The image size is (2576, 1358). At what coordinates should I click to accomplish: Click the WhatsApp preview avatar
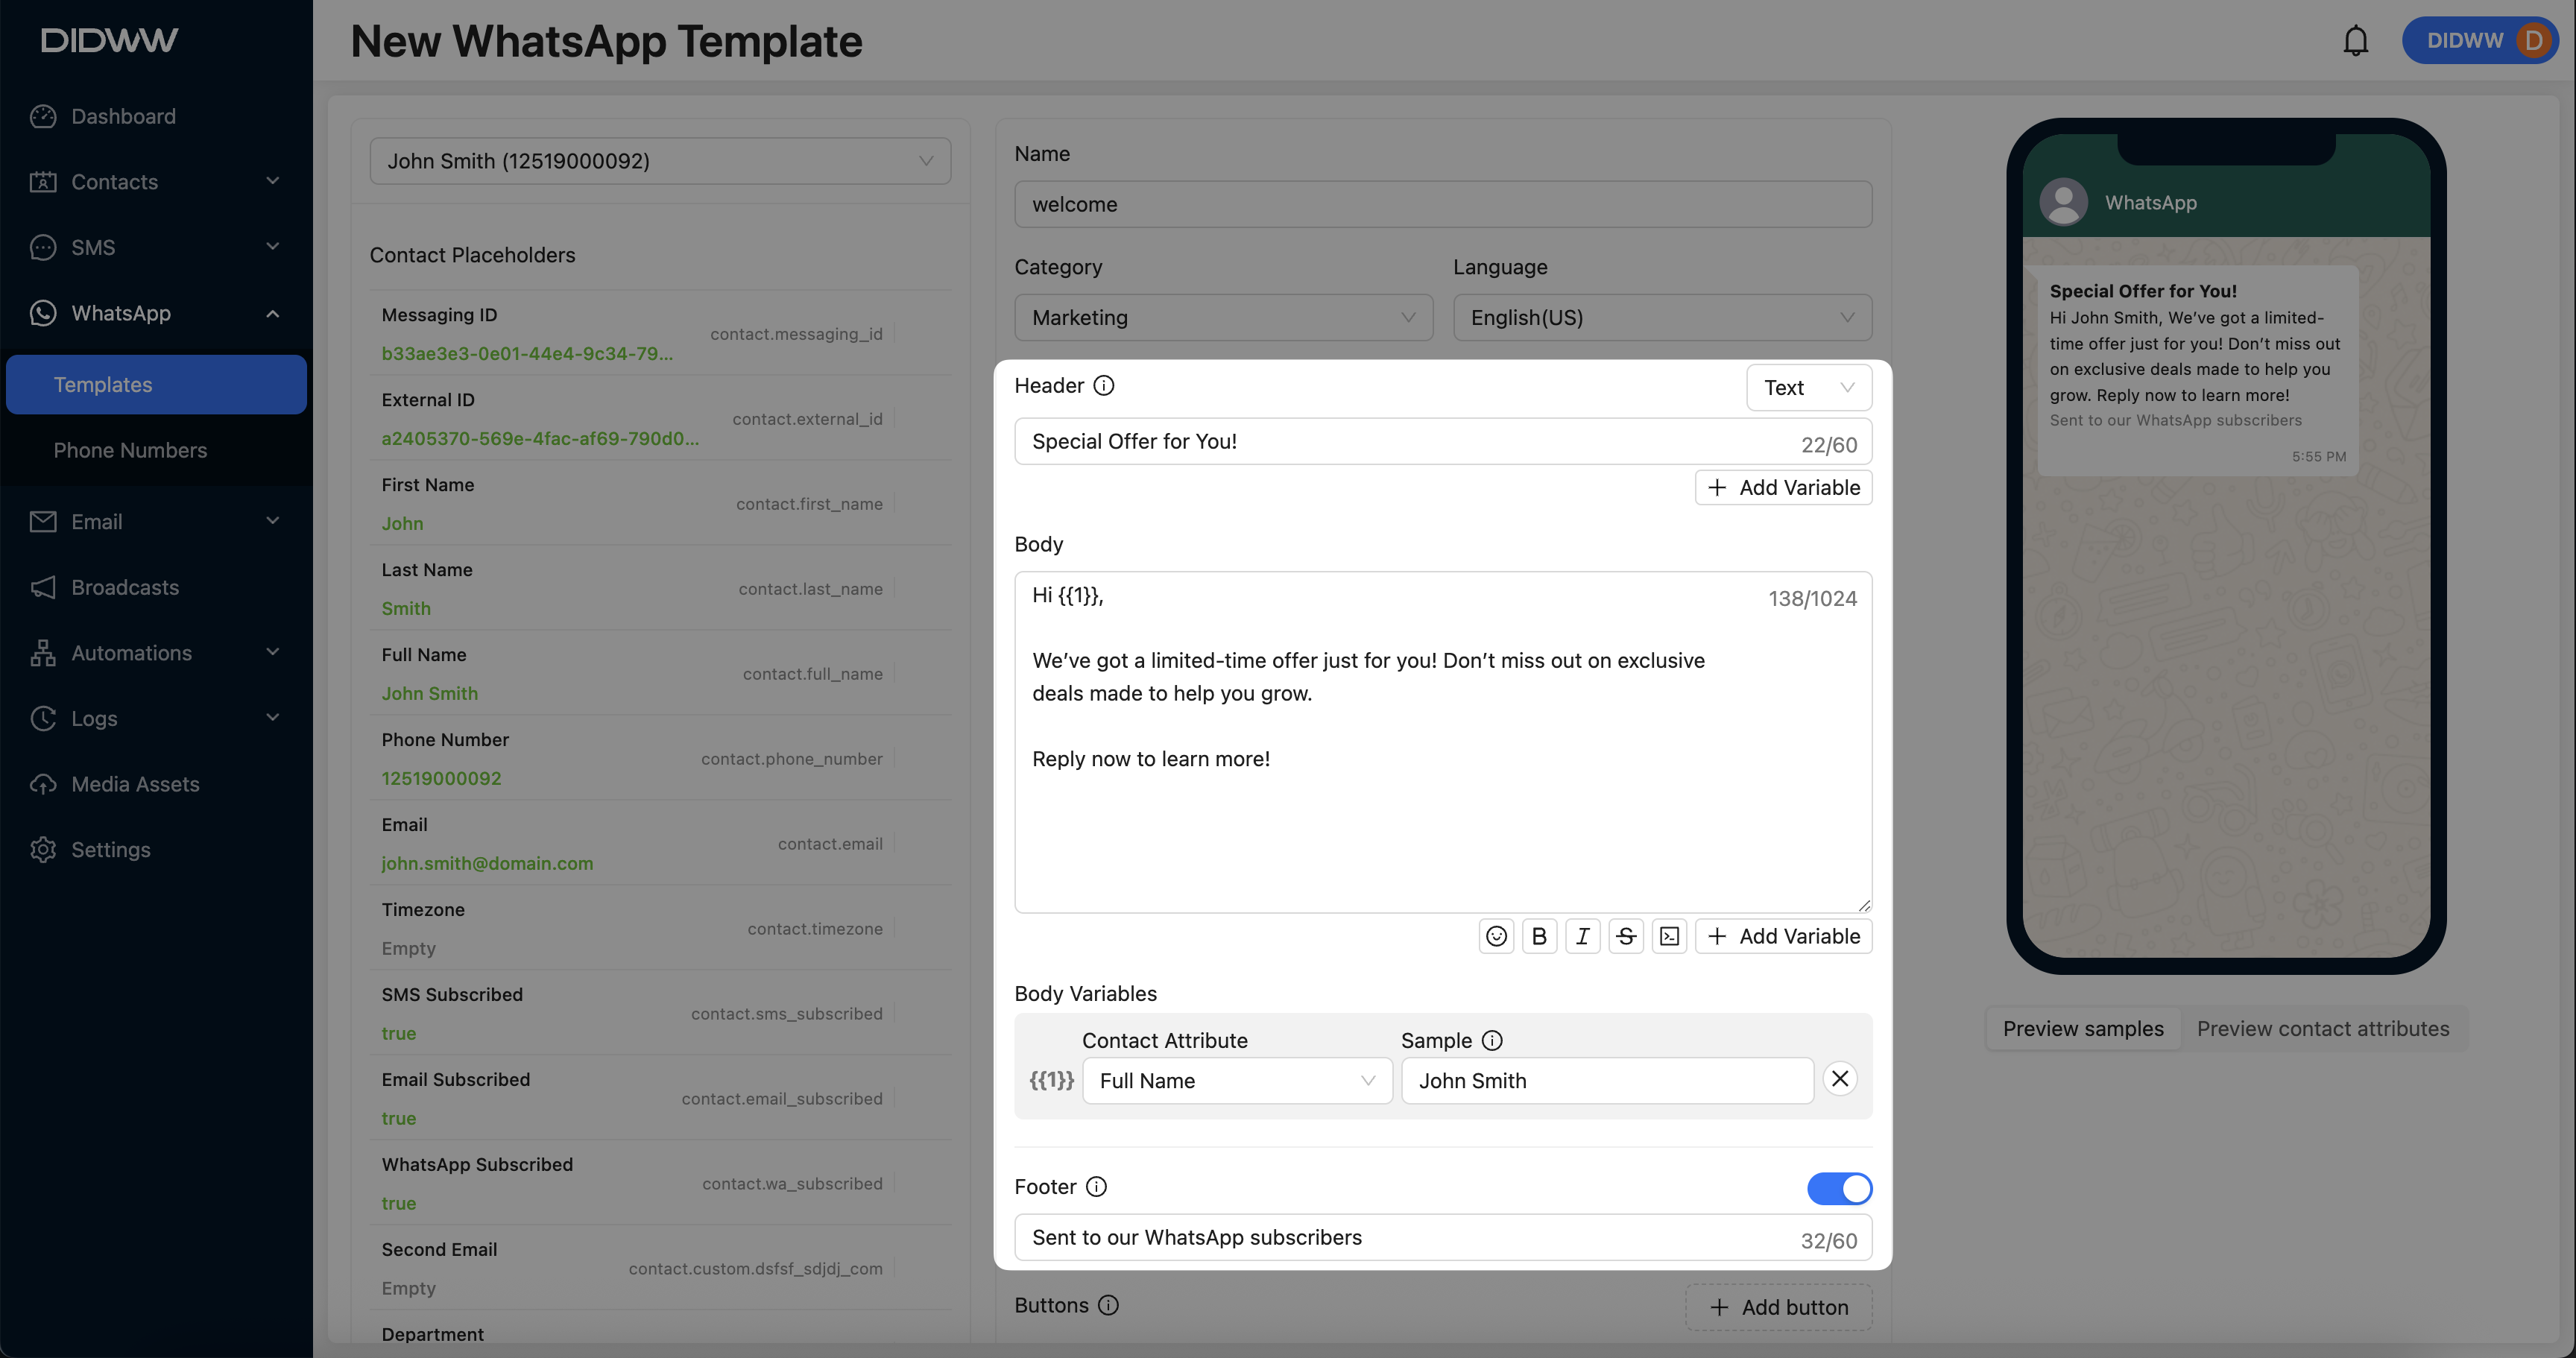2063,202
